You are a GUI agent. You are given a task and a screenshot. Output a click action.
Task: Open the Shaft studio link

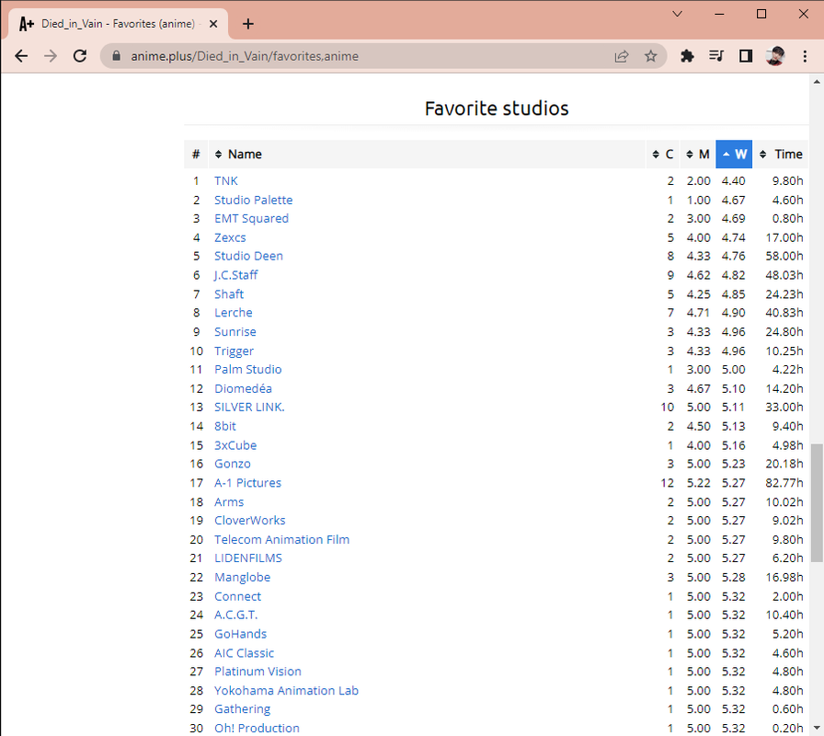(x=229, y=293)
